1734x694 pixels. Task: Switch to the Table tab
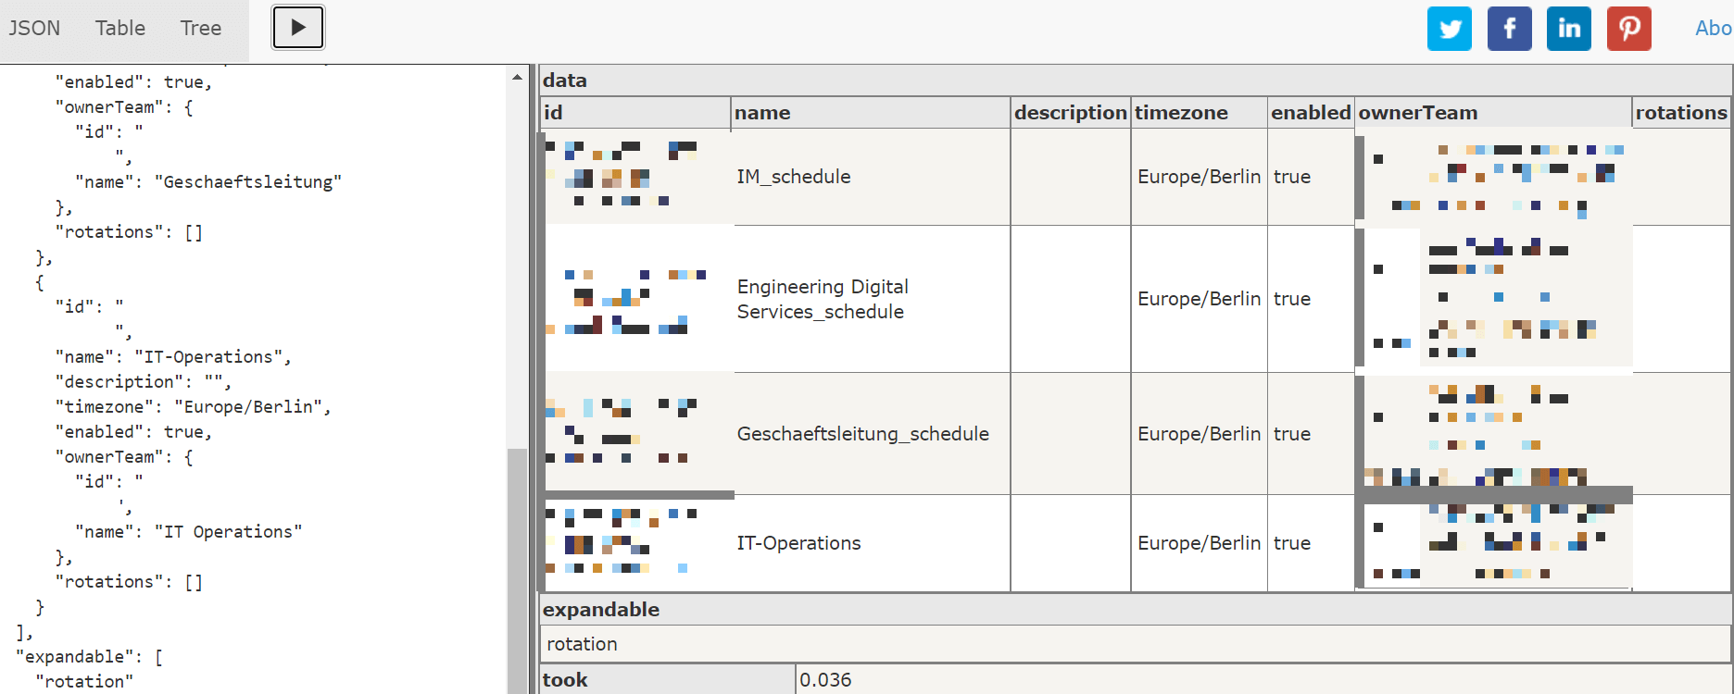tap(120, 29)
